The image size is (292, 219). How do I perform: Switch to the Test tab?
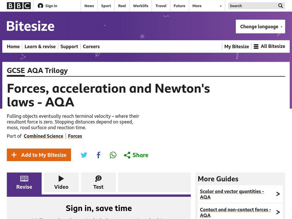point(98,182)
